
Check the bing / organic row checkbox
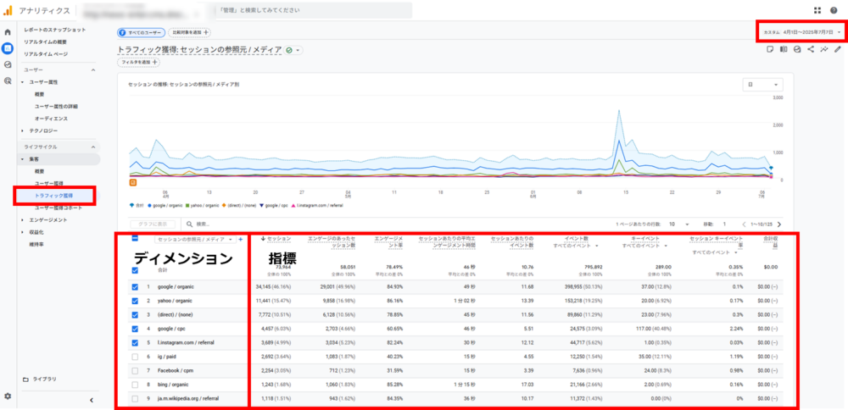click(x=136, y=385)
